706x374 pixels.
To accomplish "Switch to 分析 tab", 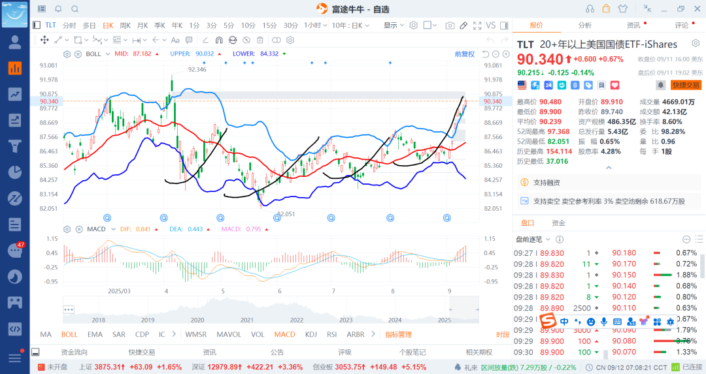I will pos(585,25).
